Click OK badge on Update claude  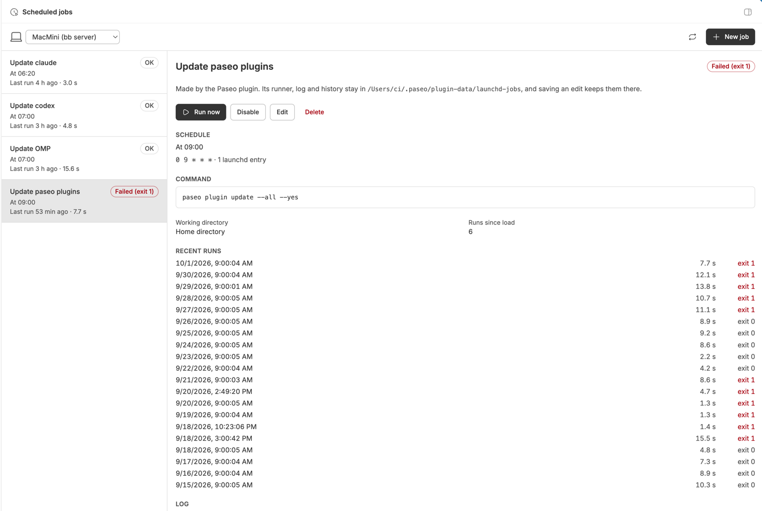[x=149, y=63]
